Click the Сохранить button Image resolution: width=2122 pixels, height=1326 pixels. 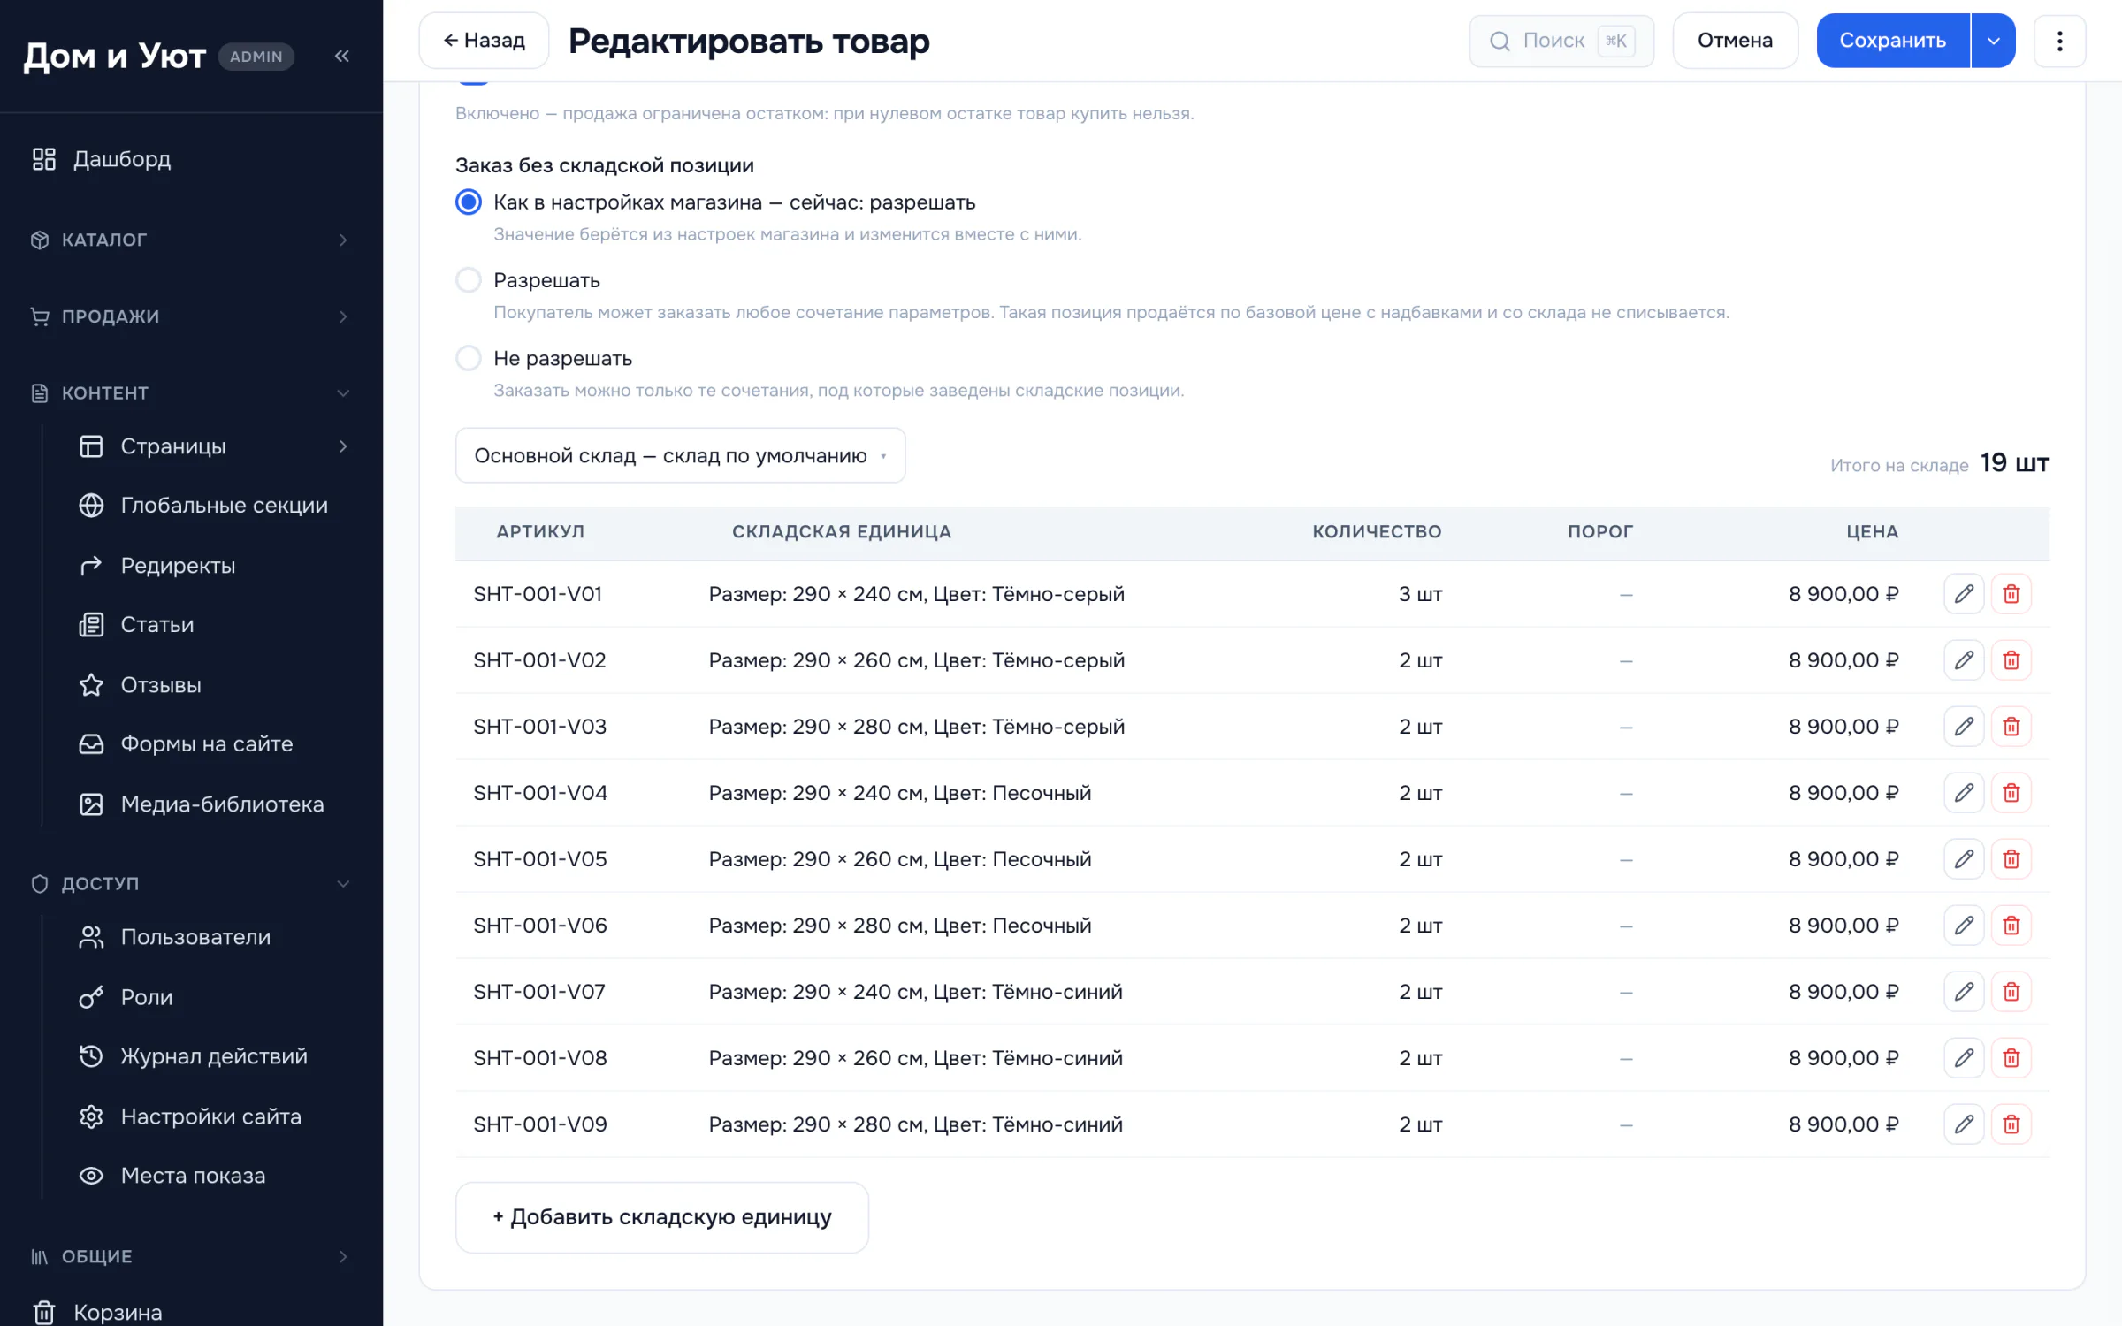[1893, 41]
